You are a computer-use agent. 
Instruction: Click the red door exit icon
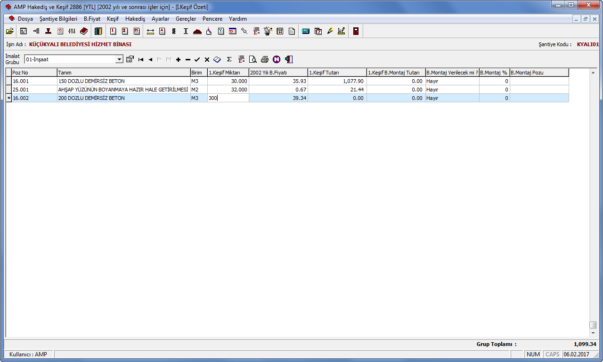pyautogui.click(x=356, y=31)
